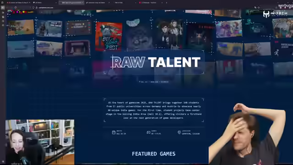Click the FEATURED GAMES heading
The width and height of the screenshot is (293, 165).
[x=154, y=154]
